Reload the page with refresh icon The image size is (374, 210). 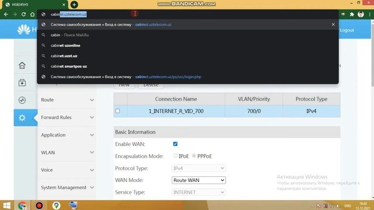coord(23,14)
